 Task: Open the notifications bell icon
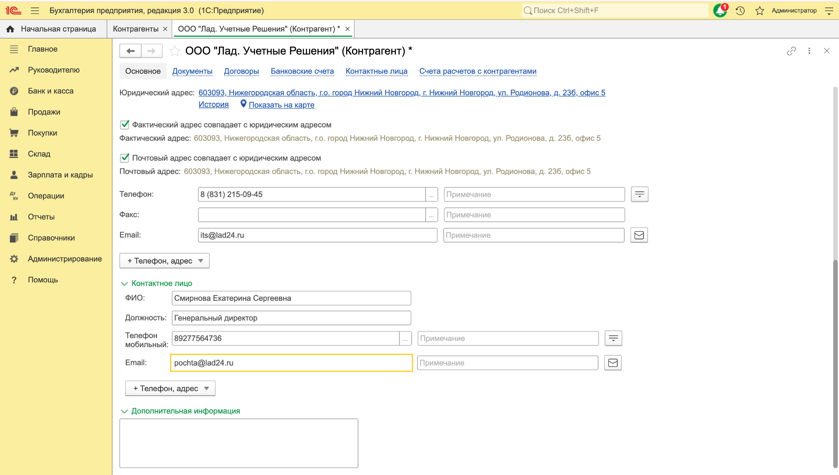[720, 11]
